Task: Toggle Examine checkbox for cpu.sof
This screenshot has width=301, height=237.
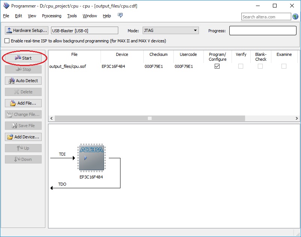Action: point(284,66)
